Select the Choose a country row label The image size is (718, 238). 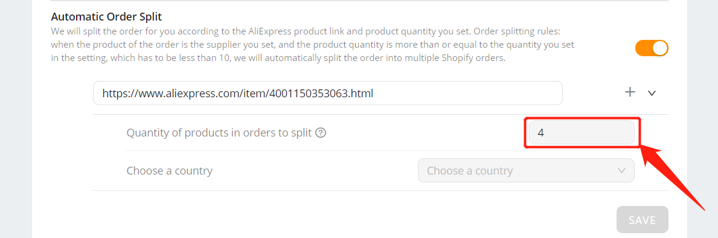170,171
